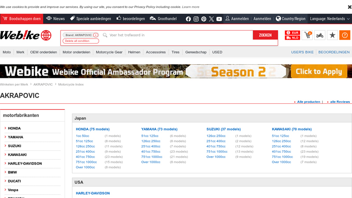Viewport: 352px width, 198px height.
Task: Open the Helmen menu item
Action: click(x=134, y=52)
